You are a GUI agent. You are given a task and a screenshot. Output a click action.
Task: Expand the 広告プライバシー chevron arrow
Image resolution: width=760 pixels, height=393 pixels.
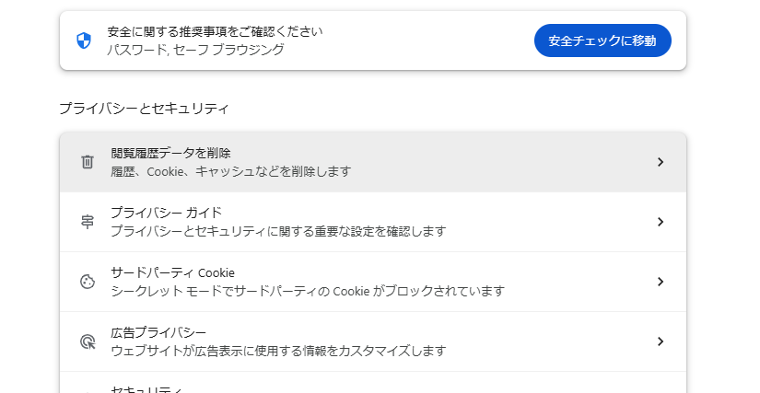[x=660, y=341]
